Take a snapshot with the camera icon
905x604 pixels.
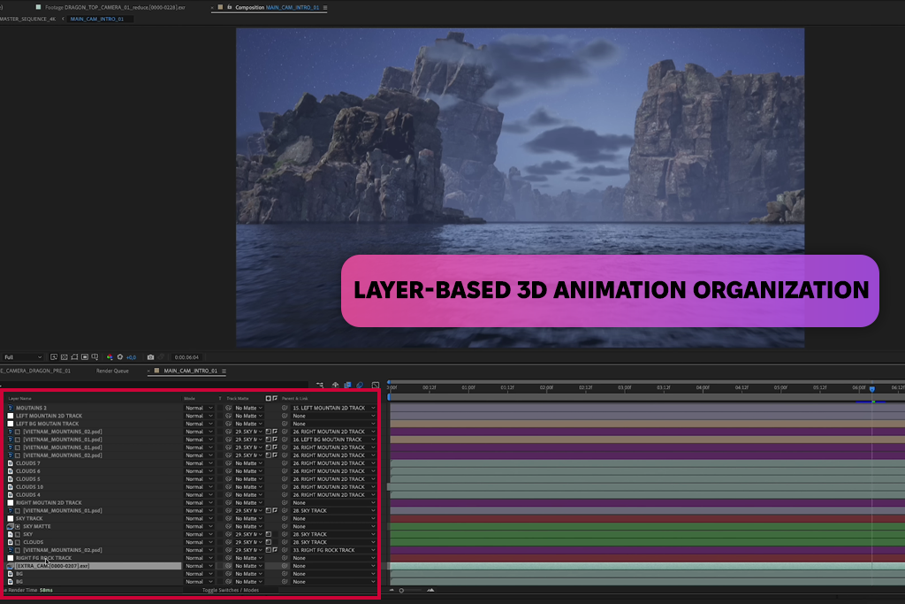pos(150,357)
